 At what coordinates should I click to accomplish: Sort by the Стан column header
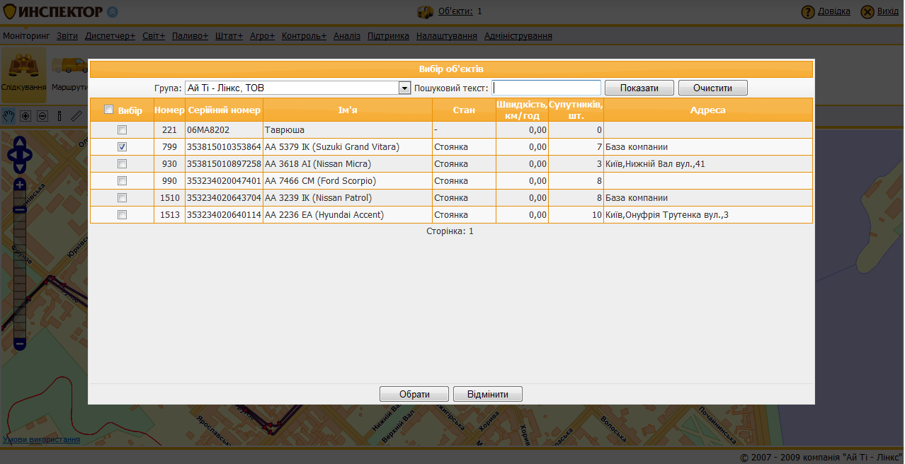(464, 110)
